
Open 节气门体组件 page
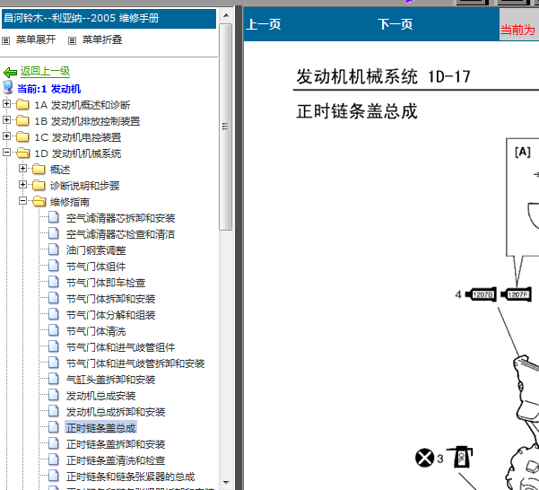pyautogui.click(x=96, y=267)
